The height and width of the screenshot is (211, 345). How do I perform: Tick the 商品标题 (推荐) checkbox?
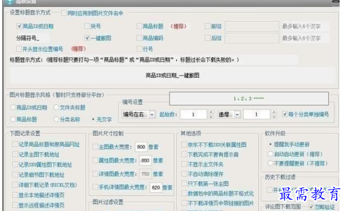tap(139, 26)
